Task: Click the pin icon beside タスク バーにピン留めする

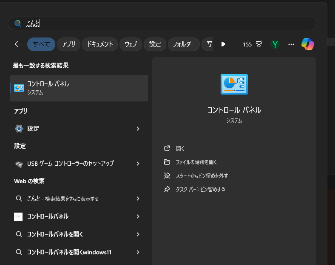Action: 167,189
